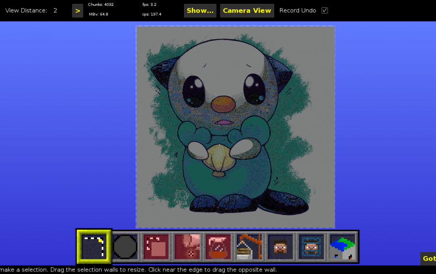Viewport: 436px width, 274px height.
Task: Toggle the Record Undo checkbox
Action: [325, 11]
